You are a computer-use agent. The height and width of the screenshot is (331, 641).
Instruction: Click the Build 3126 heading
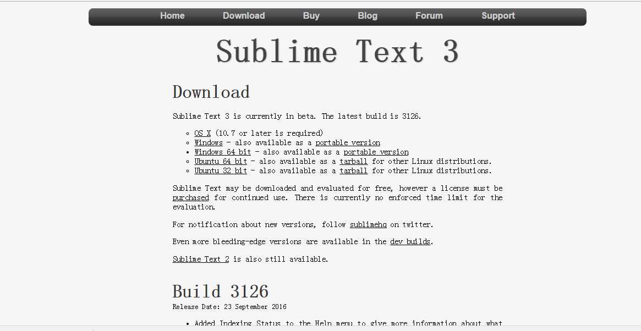click(220, 291)
